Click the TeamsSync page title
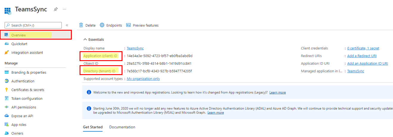393x137 pixels. [31, 9]
